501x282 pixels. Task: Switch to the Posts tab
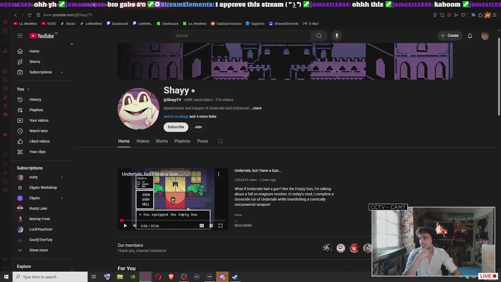coord(203,141)
